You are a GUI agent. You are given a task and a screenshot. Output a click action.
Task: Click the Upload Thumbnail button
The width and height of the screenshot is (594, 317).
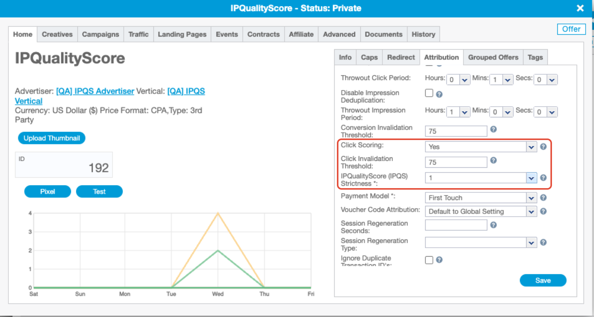(x=52, y=138)
